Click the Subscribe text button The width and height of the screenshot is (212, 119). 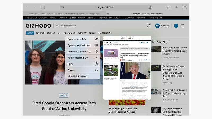[165, 26]
